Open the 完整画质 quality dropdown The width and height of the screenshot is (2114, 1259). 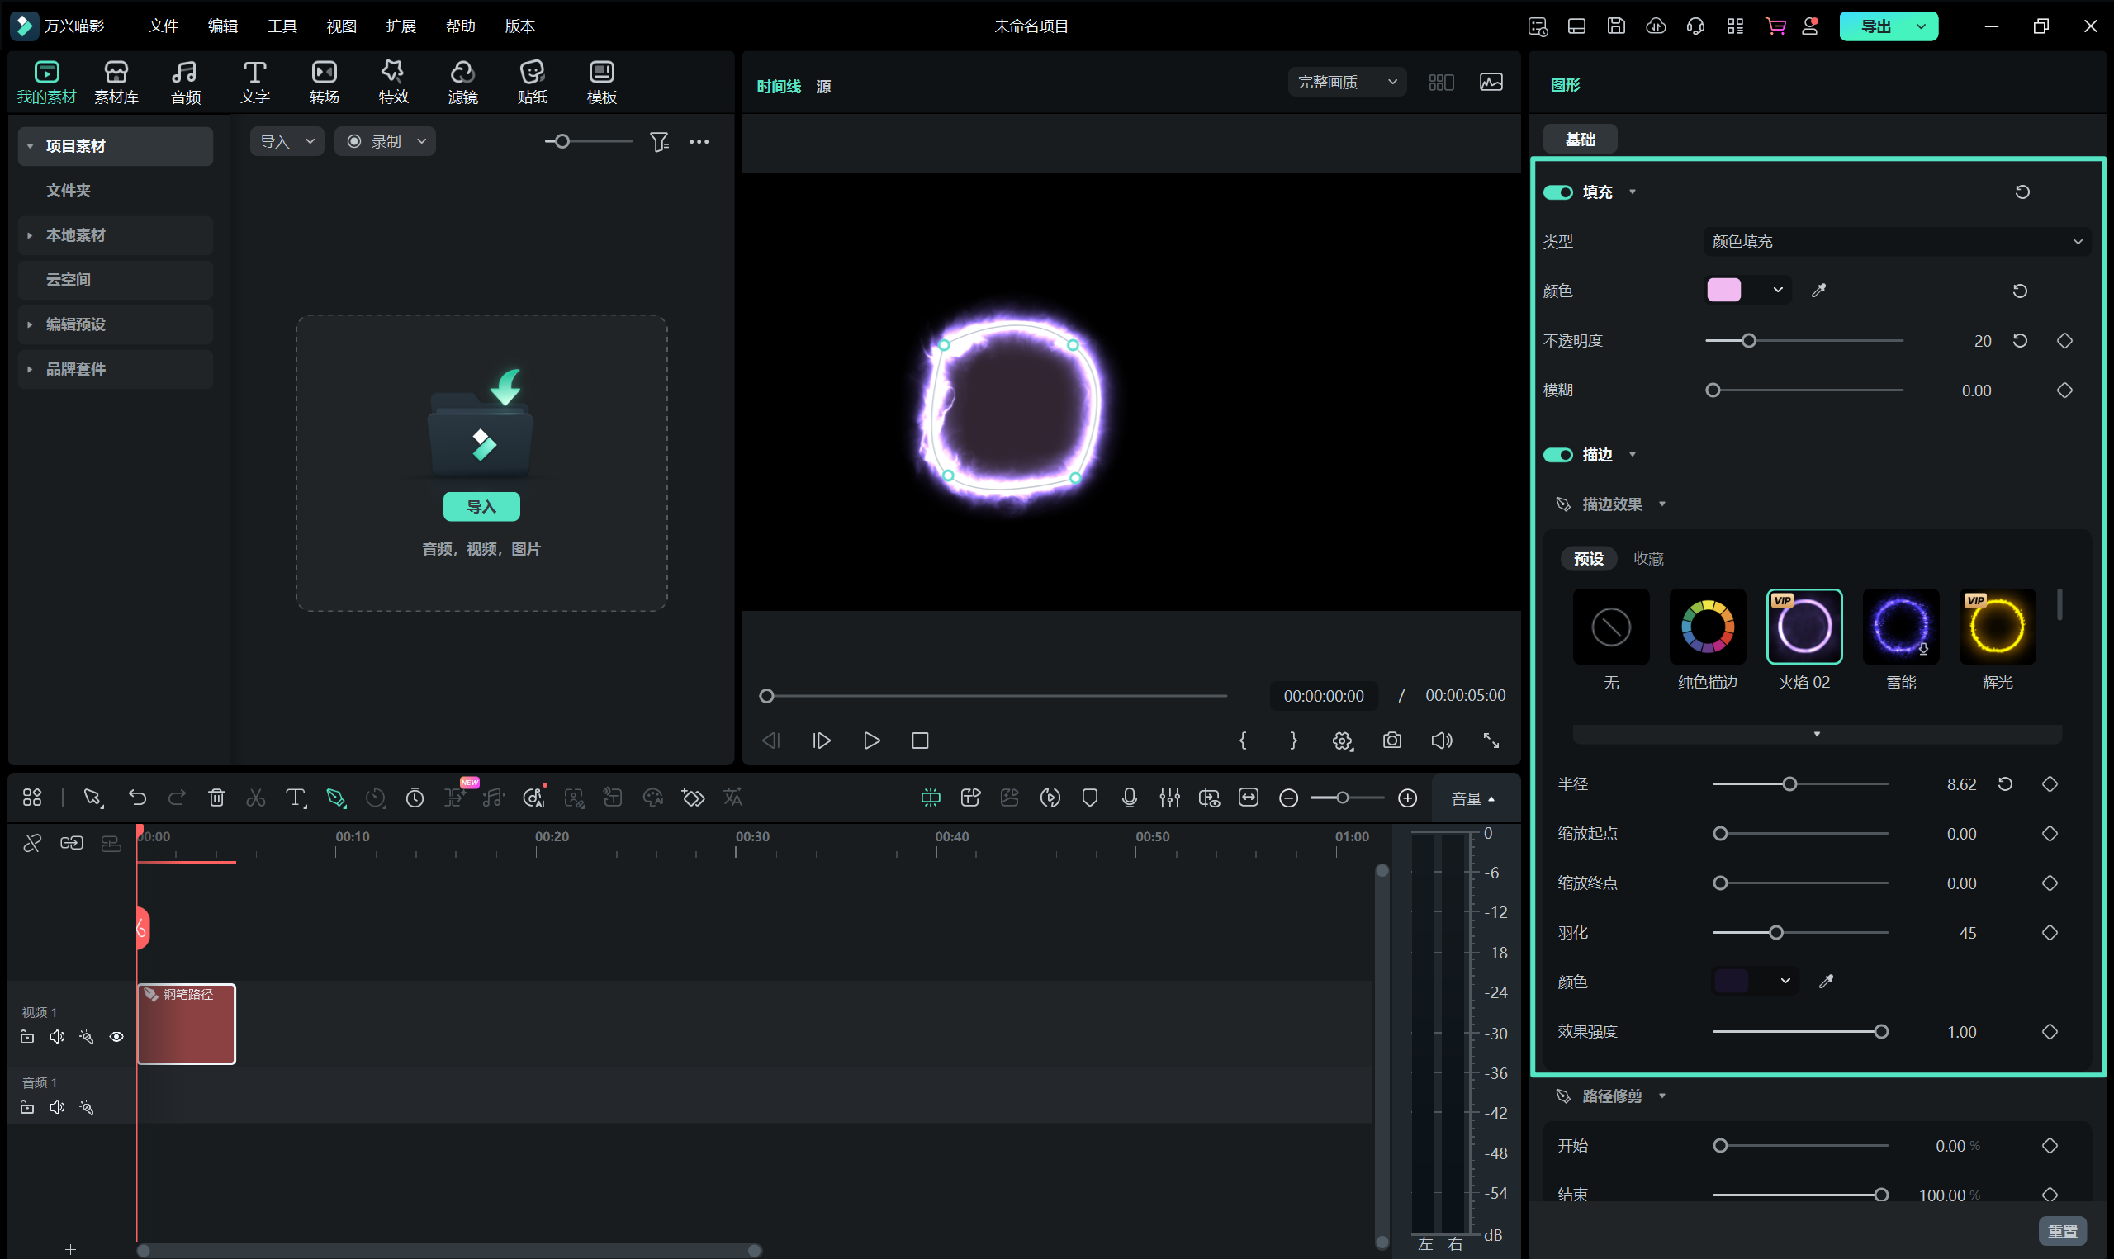1346,83
